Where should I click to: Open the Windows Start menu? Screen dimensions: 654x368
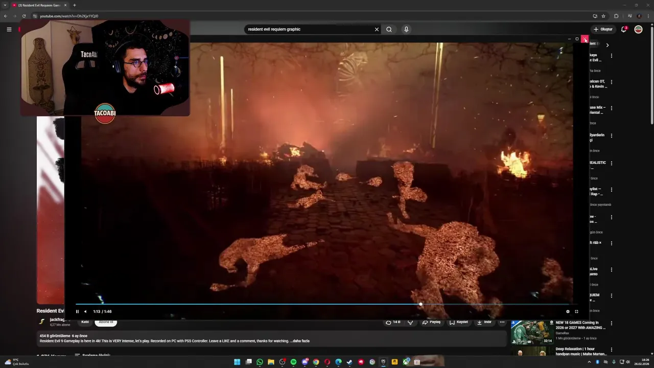pos(237,362)
